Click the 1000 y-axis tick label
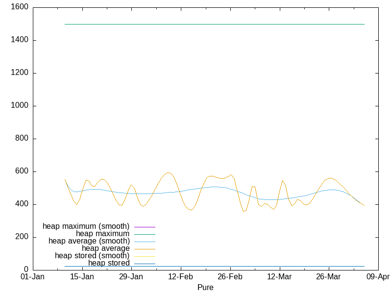Image resolution: width=392 pixels, height=294 pixels. [x=19, y=106]
